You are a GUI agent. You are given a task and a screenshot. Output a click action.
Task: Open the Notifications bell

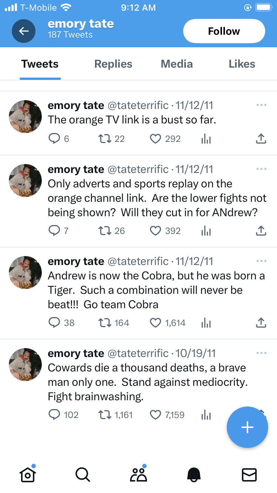click(x=194, y=475)
